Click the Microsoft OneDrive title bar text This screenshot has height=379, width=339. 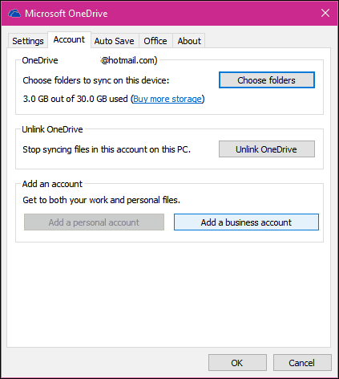tap(67, 14)
